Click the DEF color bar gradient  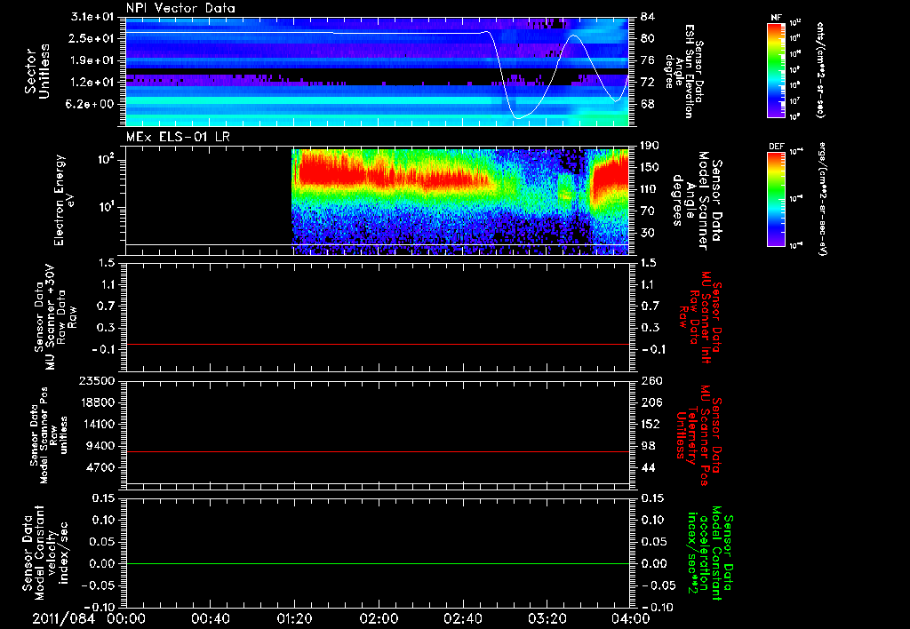(x=776, y=199)
